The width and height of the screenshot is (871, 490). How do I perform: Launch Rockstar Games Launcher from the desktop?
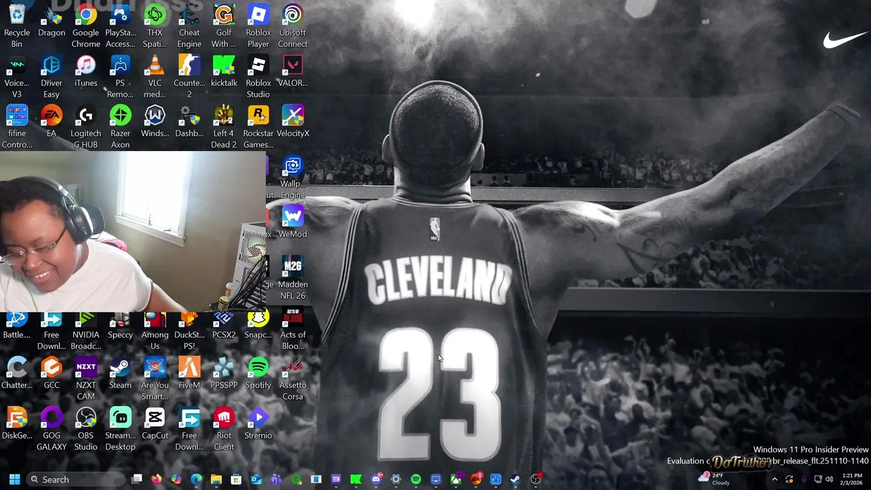coord(258,127)
